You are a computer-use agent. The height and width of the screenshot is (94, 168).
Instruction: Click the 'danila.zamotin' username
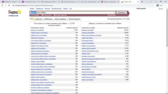coord(141,9)
